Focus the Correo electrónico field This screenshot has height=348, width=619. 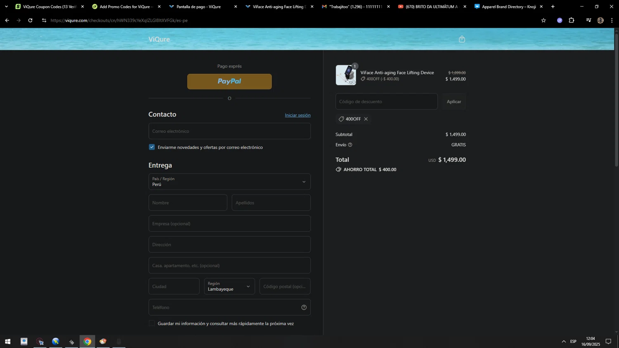pos(229,131)
